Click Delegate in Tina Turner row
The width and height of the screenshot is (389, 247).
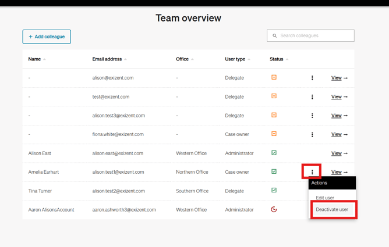(235, 191)
